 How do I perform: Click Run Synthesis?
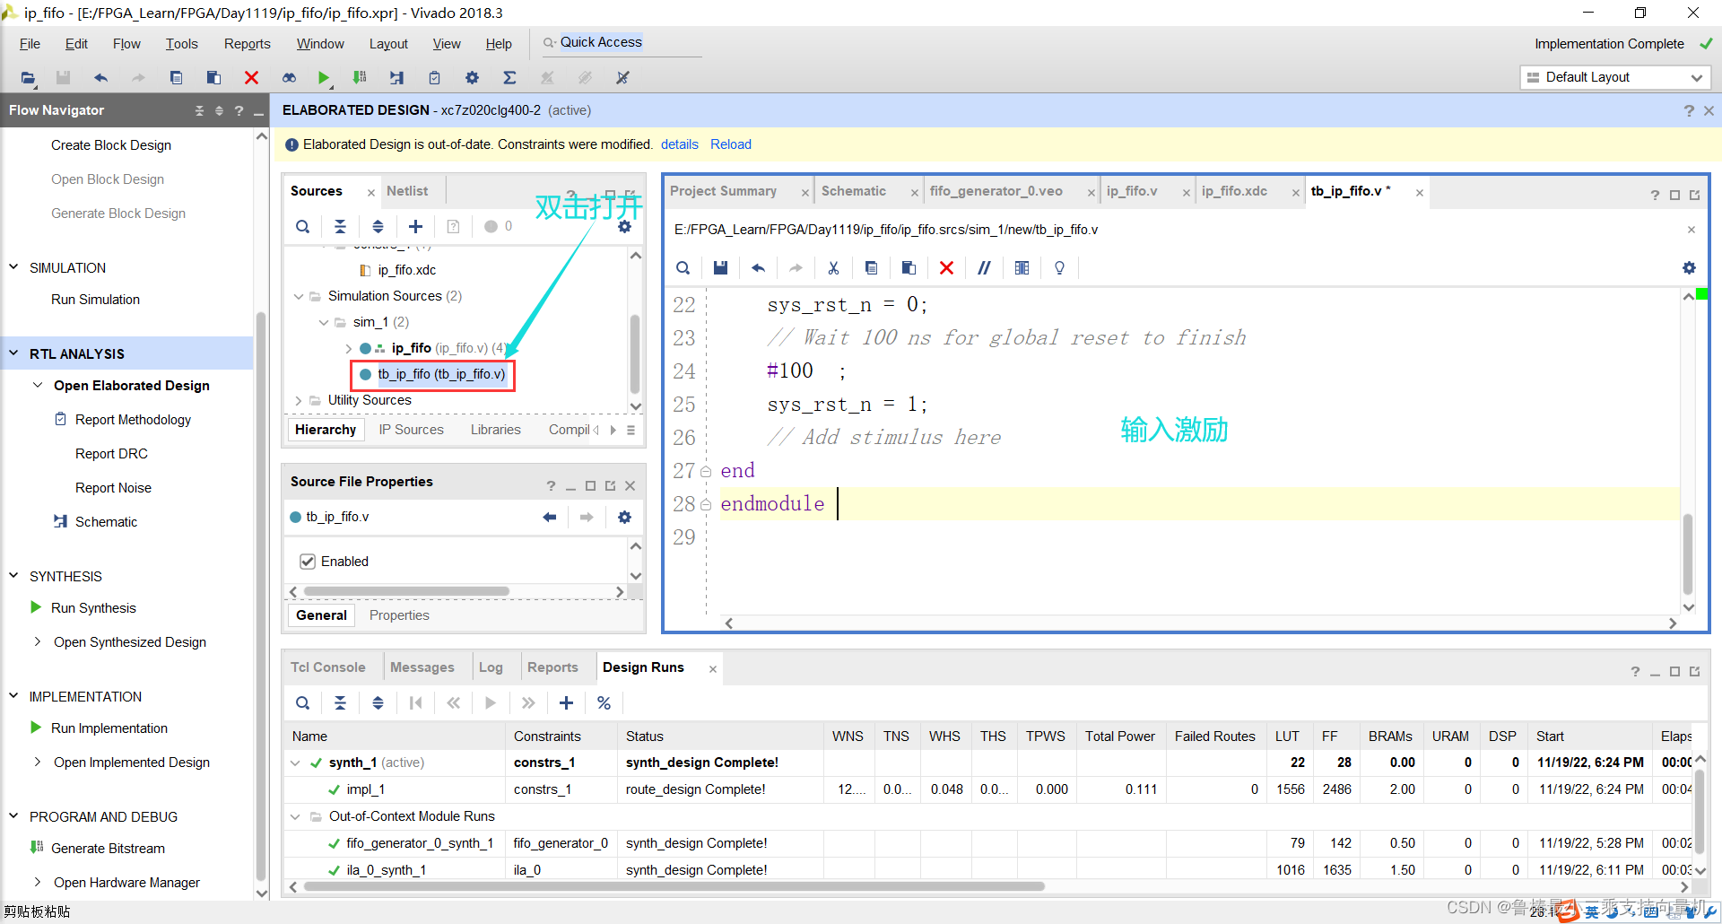(x=93, y=608)
